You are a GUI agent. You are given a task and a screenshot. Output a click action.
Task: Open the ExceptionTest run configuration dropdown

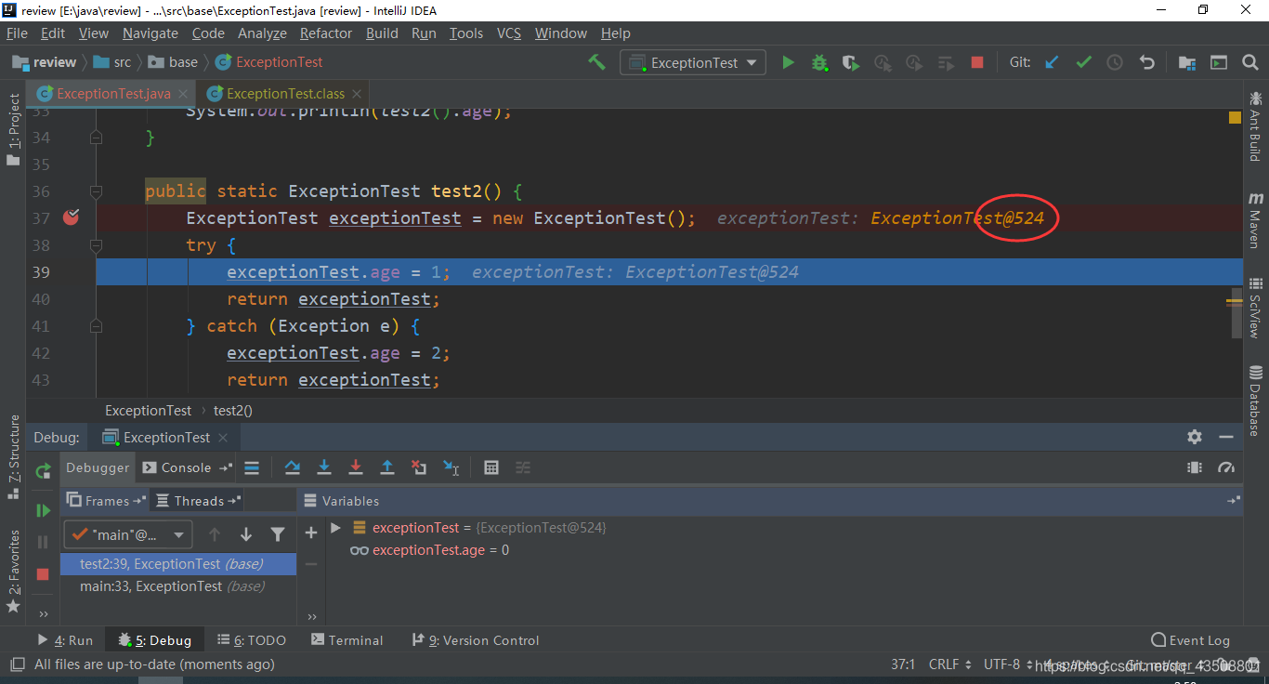pyautogui.click(x=693, y=62)
